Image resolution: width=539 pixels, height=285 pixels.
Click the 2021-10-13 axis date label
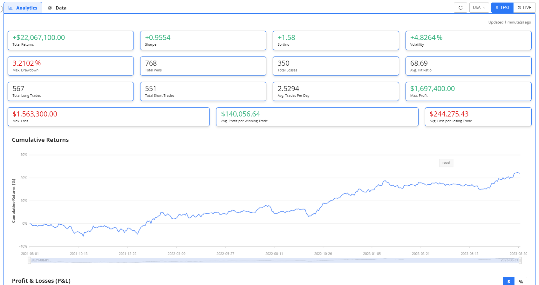coord(78,254)
